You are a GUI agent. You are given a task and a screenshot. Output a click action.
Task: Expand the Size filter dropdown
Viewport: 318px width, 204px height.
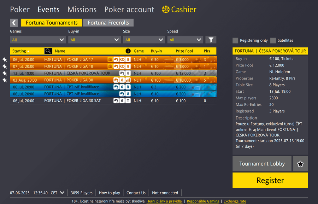144,40
